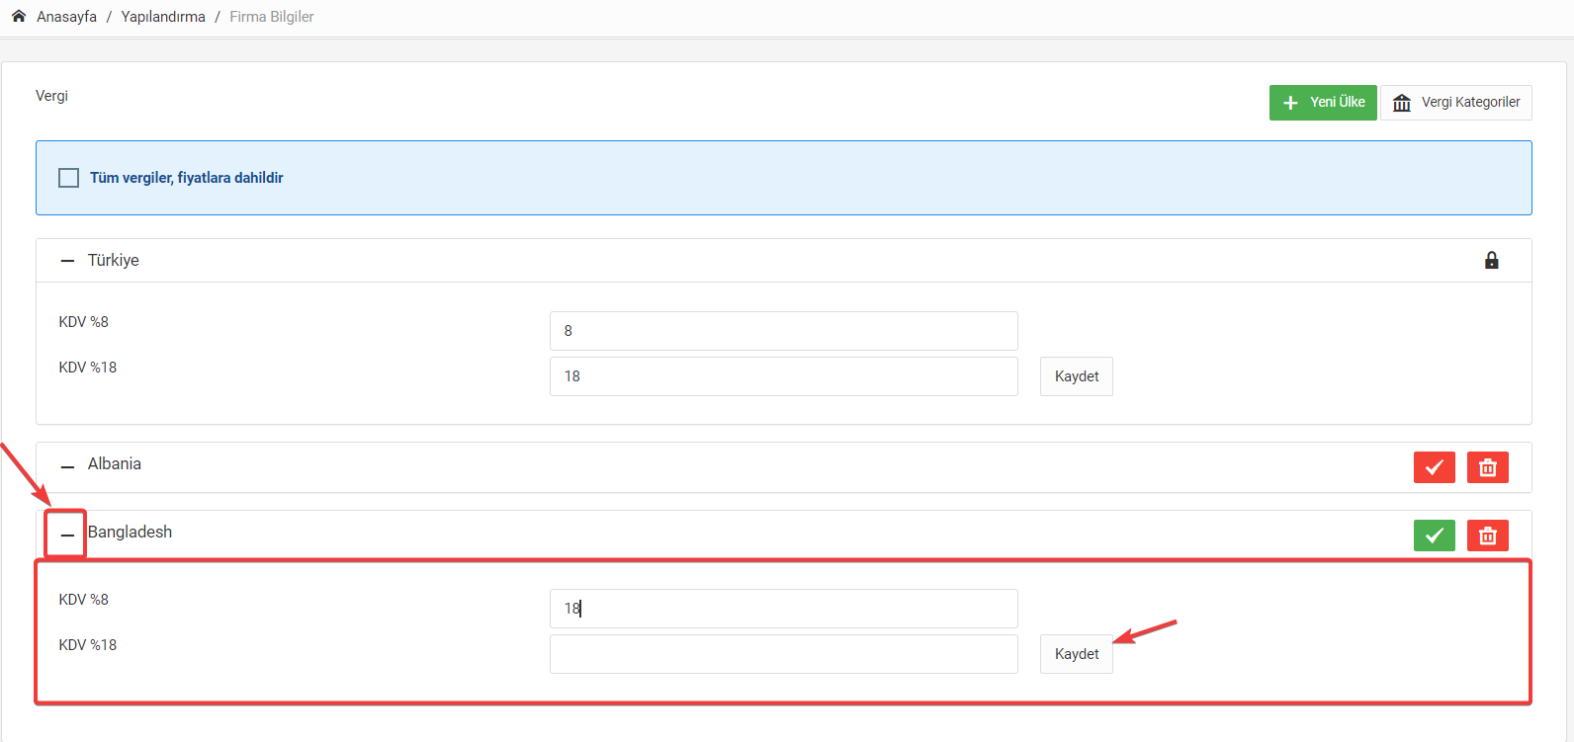Collapse the Türkiye section
Screen dimensions: 1574x742
(x=67, y=261)
